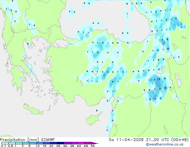Click the '(00+48)' forecast offset text

tap(180, 140)
